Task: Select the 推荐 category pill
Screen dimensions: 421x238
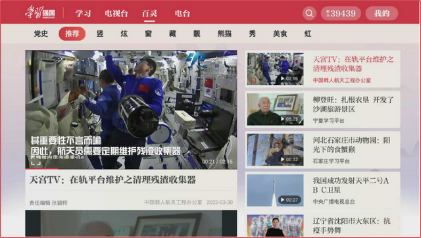Action: coord(72,34)
